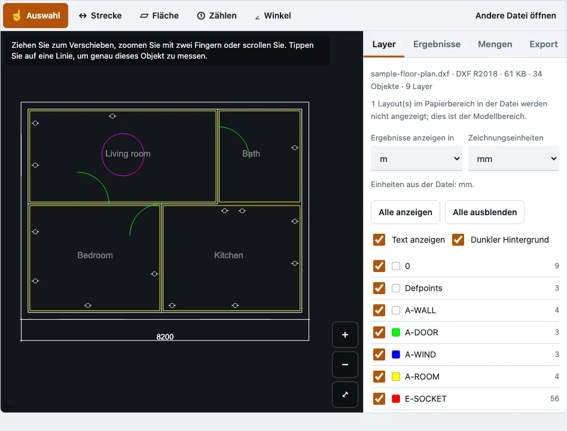Activate the Auswahl selection tool
Screen dimensions: 567x431
click(x=35, y=16)
